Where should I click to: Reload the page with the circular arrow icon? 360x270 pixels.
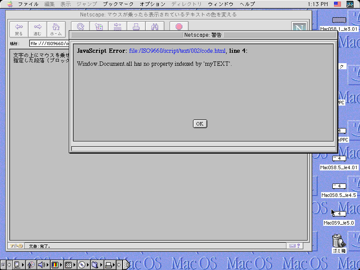click(x=80, y=26)
